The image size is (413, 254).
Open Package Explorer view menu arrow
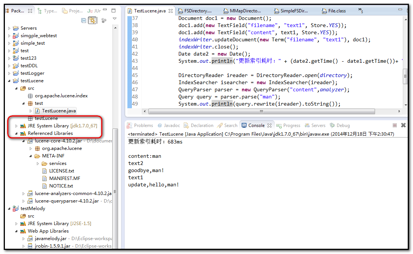pos(115,19)
